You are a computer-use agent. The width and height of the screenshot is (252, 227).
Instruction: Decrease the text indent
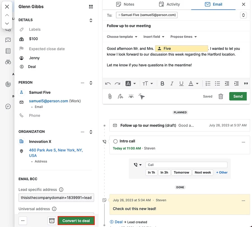coord(227,83)
